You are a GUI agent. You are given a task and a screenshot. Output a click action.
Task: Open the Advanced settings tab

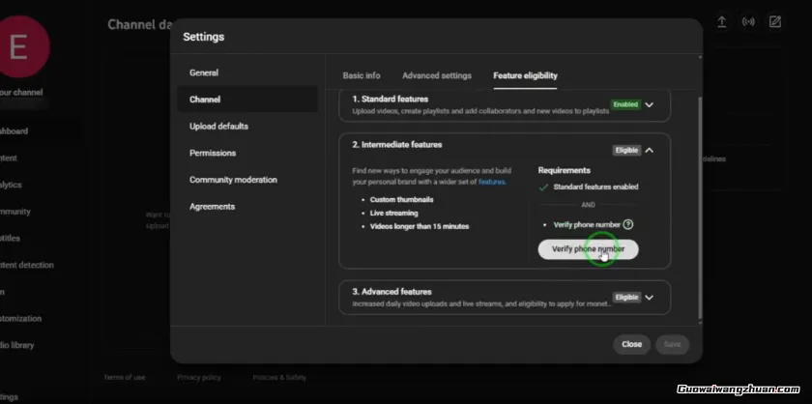[437, 75]
